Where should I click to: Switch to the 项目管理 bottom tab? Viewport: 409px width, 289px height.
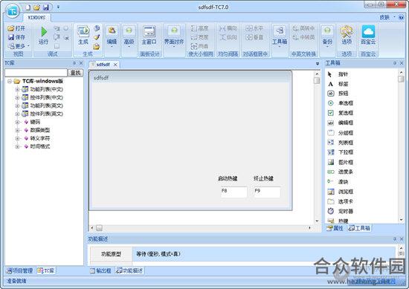point(20,270)
